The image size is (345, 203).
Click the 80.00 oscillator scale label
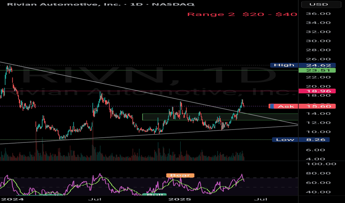tap(318, 173)
